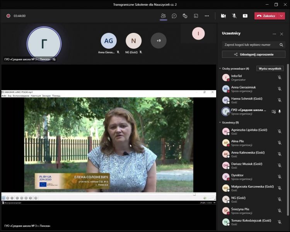Toggle the camera on
This screenshot has width=290, height=232.
[223, 16]
